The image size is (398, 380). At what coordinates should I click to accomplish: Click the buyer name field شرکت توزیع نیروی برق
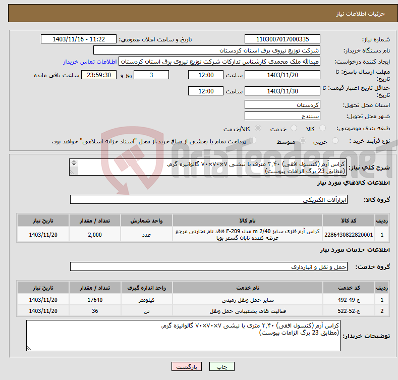(207, 50)
